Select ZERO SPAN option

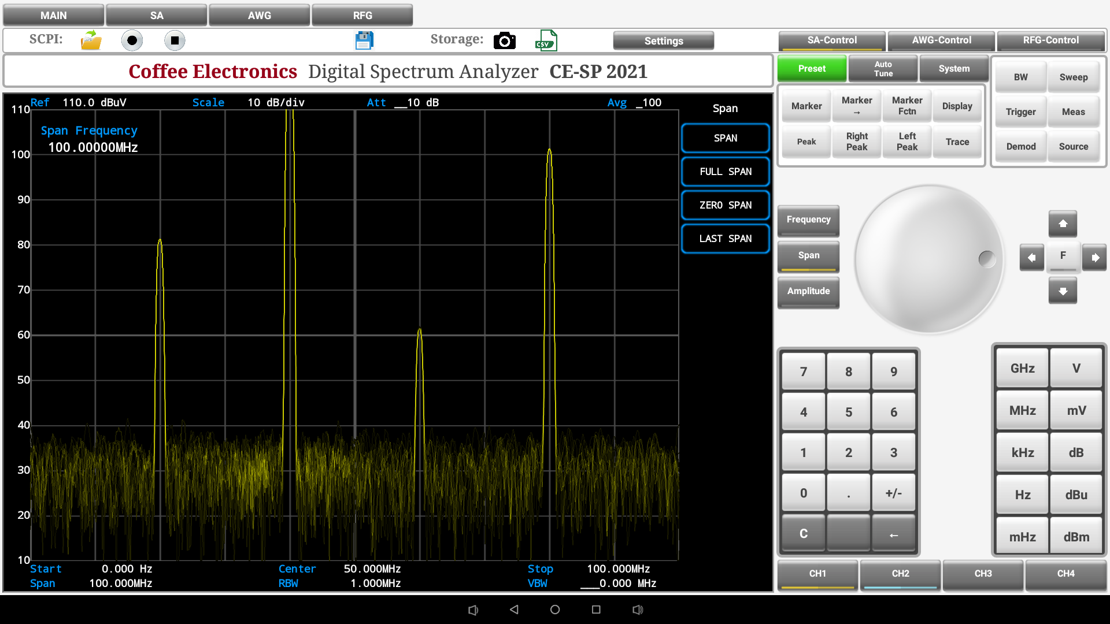point(725,205)
